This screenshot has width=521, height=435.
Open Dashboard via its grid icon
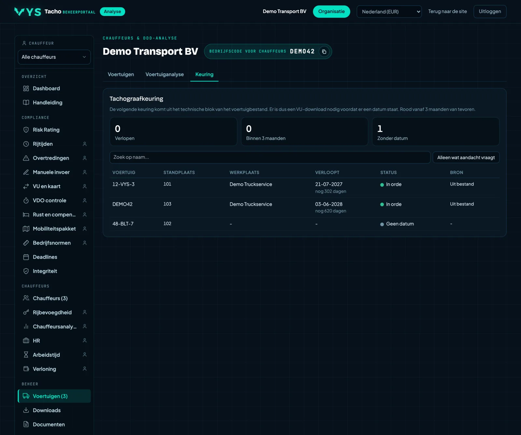click(x=26, y=88)
